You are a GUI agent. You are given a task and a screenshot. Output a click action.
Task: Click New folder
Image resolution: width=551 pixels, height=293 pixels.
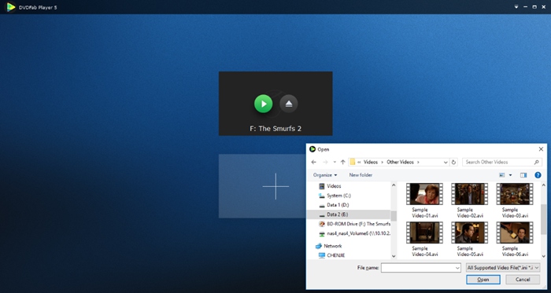pyautogui.click(x=361, y=175)
